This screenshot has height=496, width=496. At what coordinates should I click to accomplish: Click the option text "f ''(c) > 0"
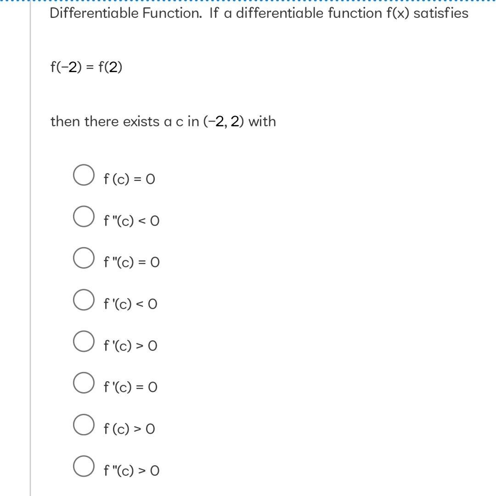click(132, 471)
